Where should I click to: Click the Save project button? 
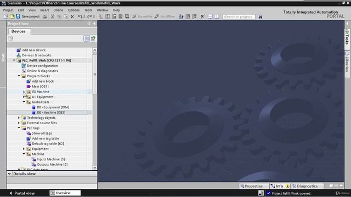pos(28,16)
